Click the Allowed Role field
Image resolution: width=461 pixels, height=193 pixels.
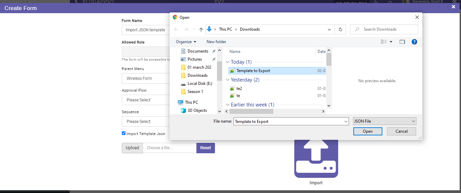pyautogui.click(x=145, y=52)
